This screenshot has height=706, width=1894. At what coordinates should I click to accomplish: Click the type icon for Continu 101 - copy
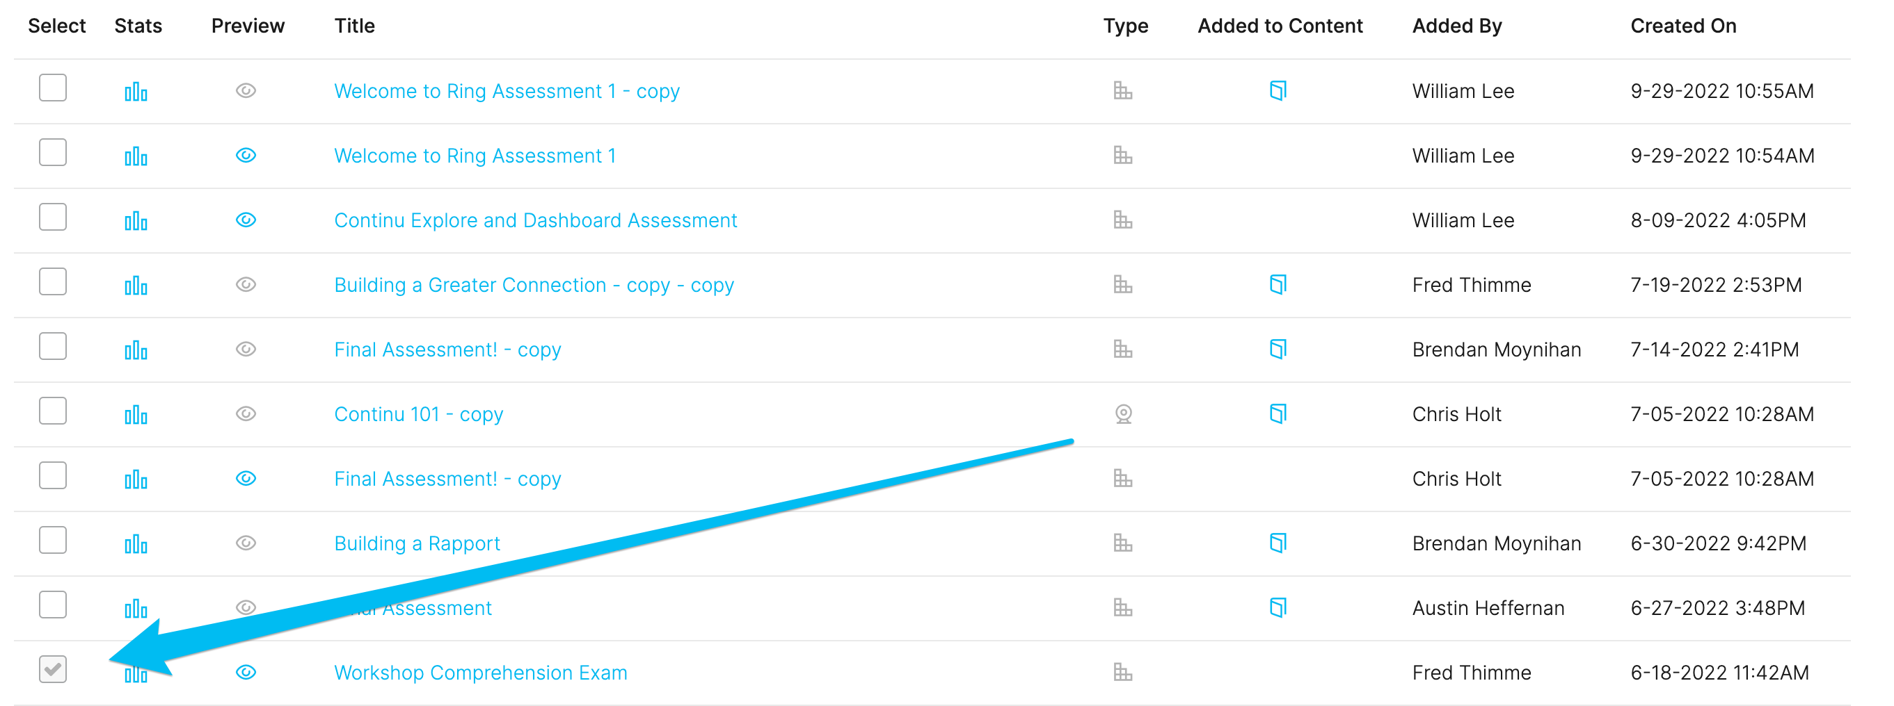(x=1123, y=414)
